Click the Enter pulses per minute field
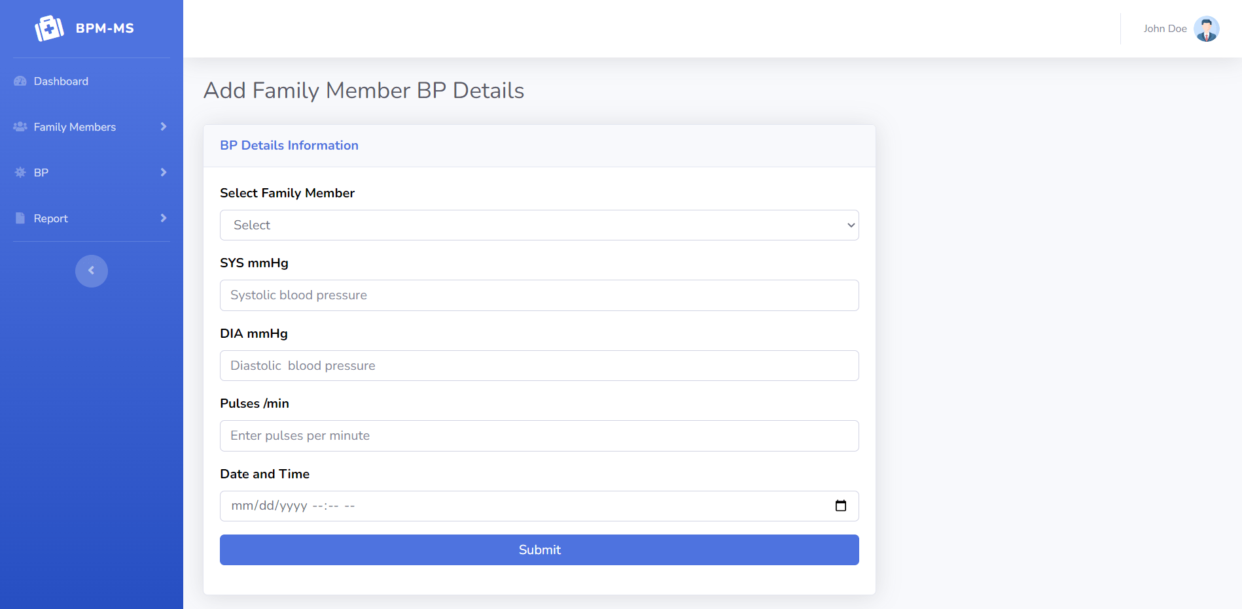1242x609 pixels. tap(539, 436)
